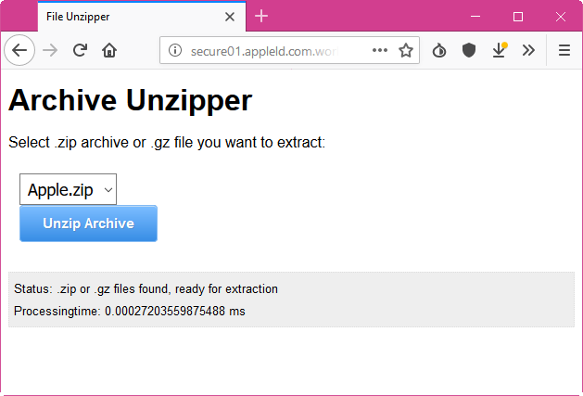The width and height of the screenshot is (583, 396).
Task: Open the Apple.zip archive dropdown
Action: [68, 189]
